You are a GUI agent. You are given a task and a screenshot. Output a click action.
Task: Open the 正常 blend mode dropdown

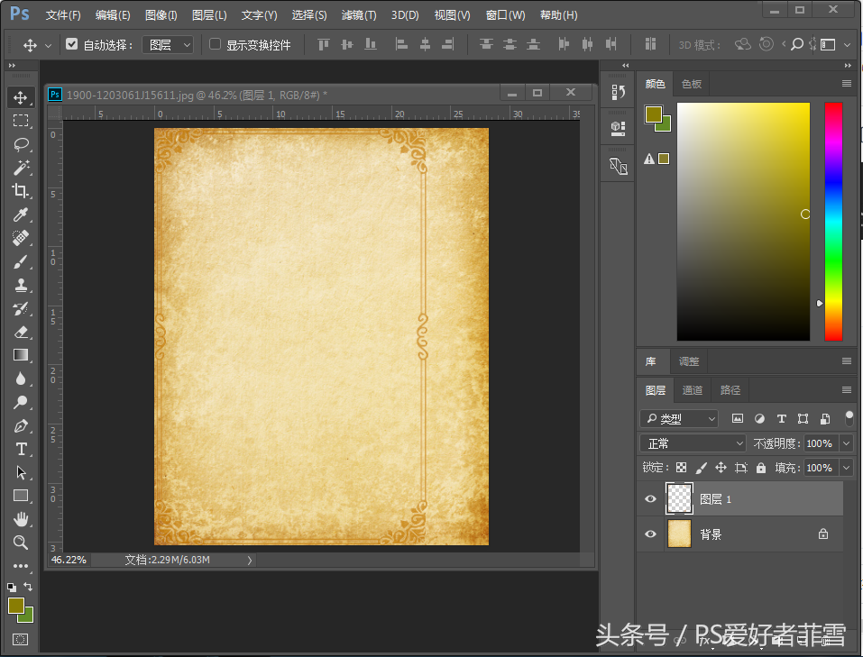[693, 443]
